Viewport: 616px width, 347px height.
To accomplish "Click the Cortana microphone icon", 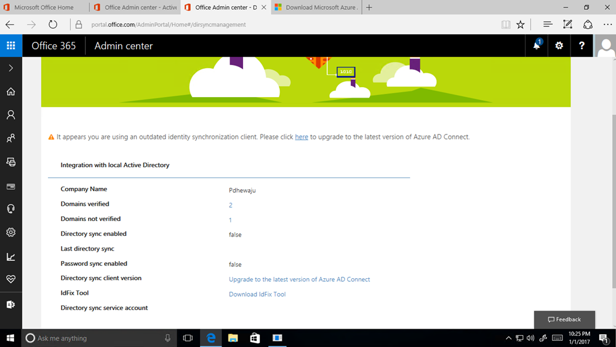I will pos(168,338).
